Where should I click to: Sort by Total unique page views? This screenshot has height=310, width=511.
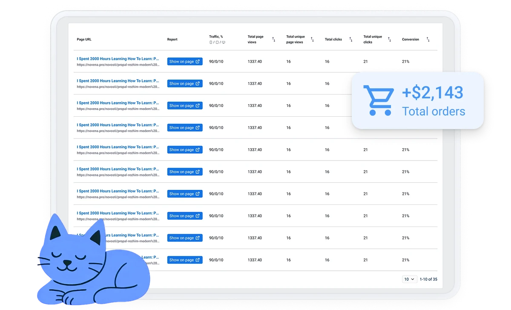[312, 40]
